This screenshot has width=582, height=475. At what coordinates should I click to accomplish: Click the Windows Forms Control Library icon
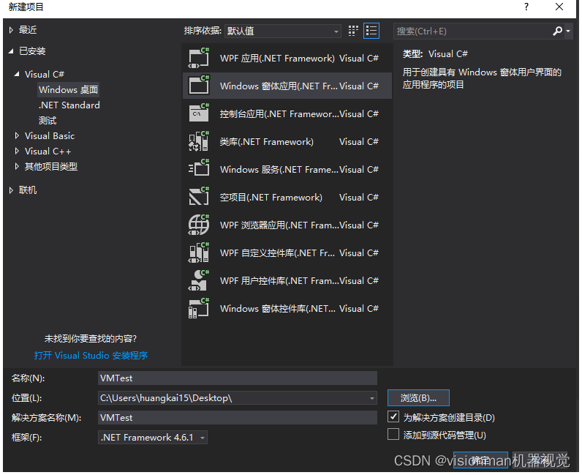pyautogui.click(x=199, y=308)
